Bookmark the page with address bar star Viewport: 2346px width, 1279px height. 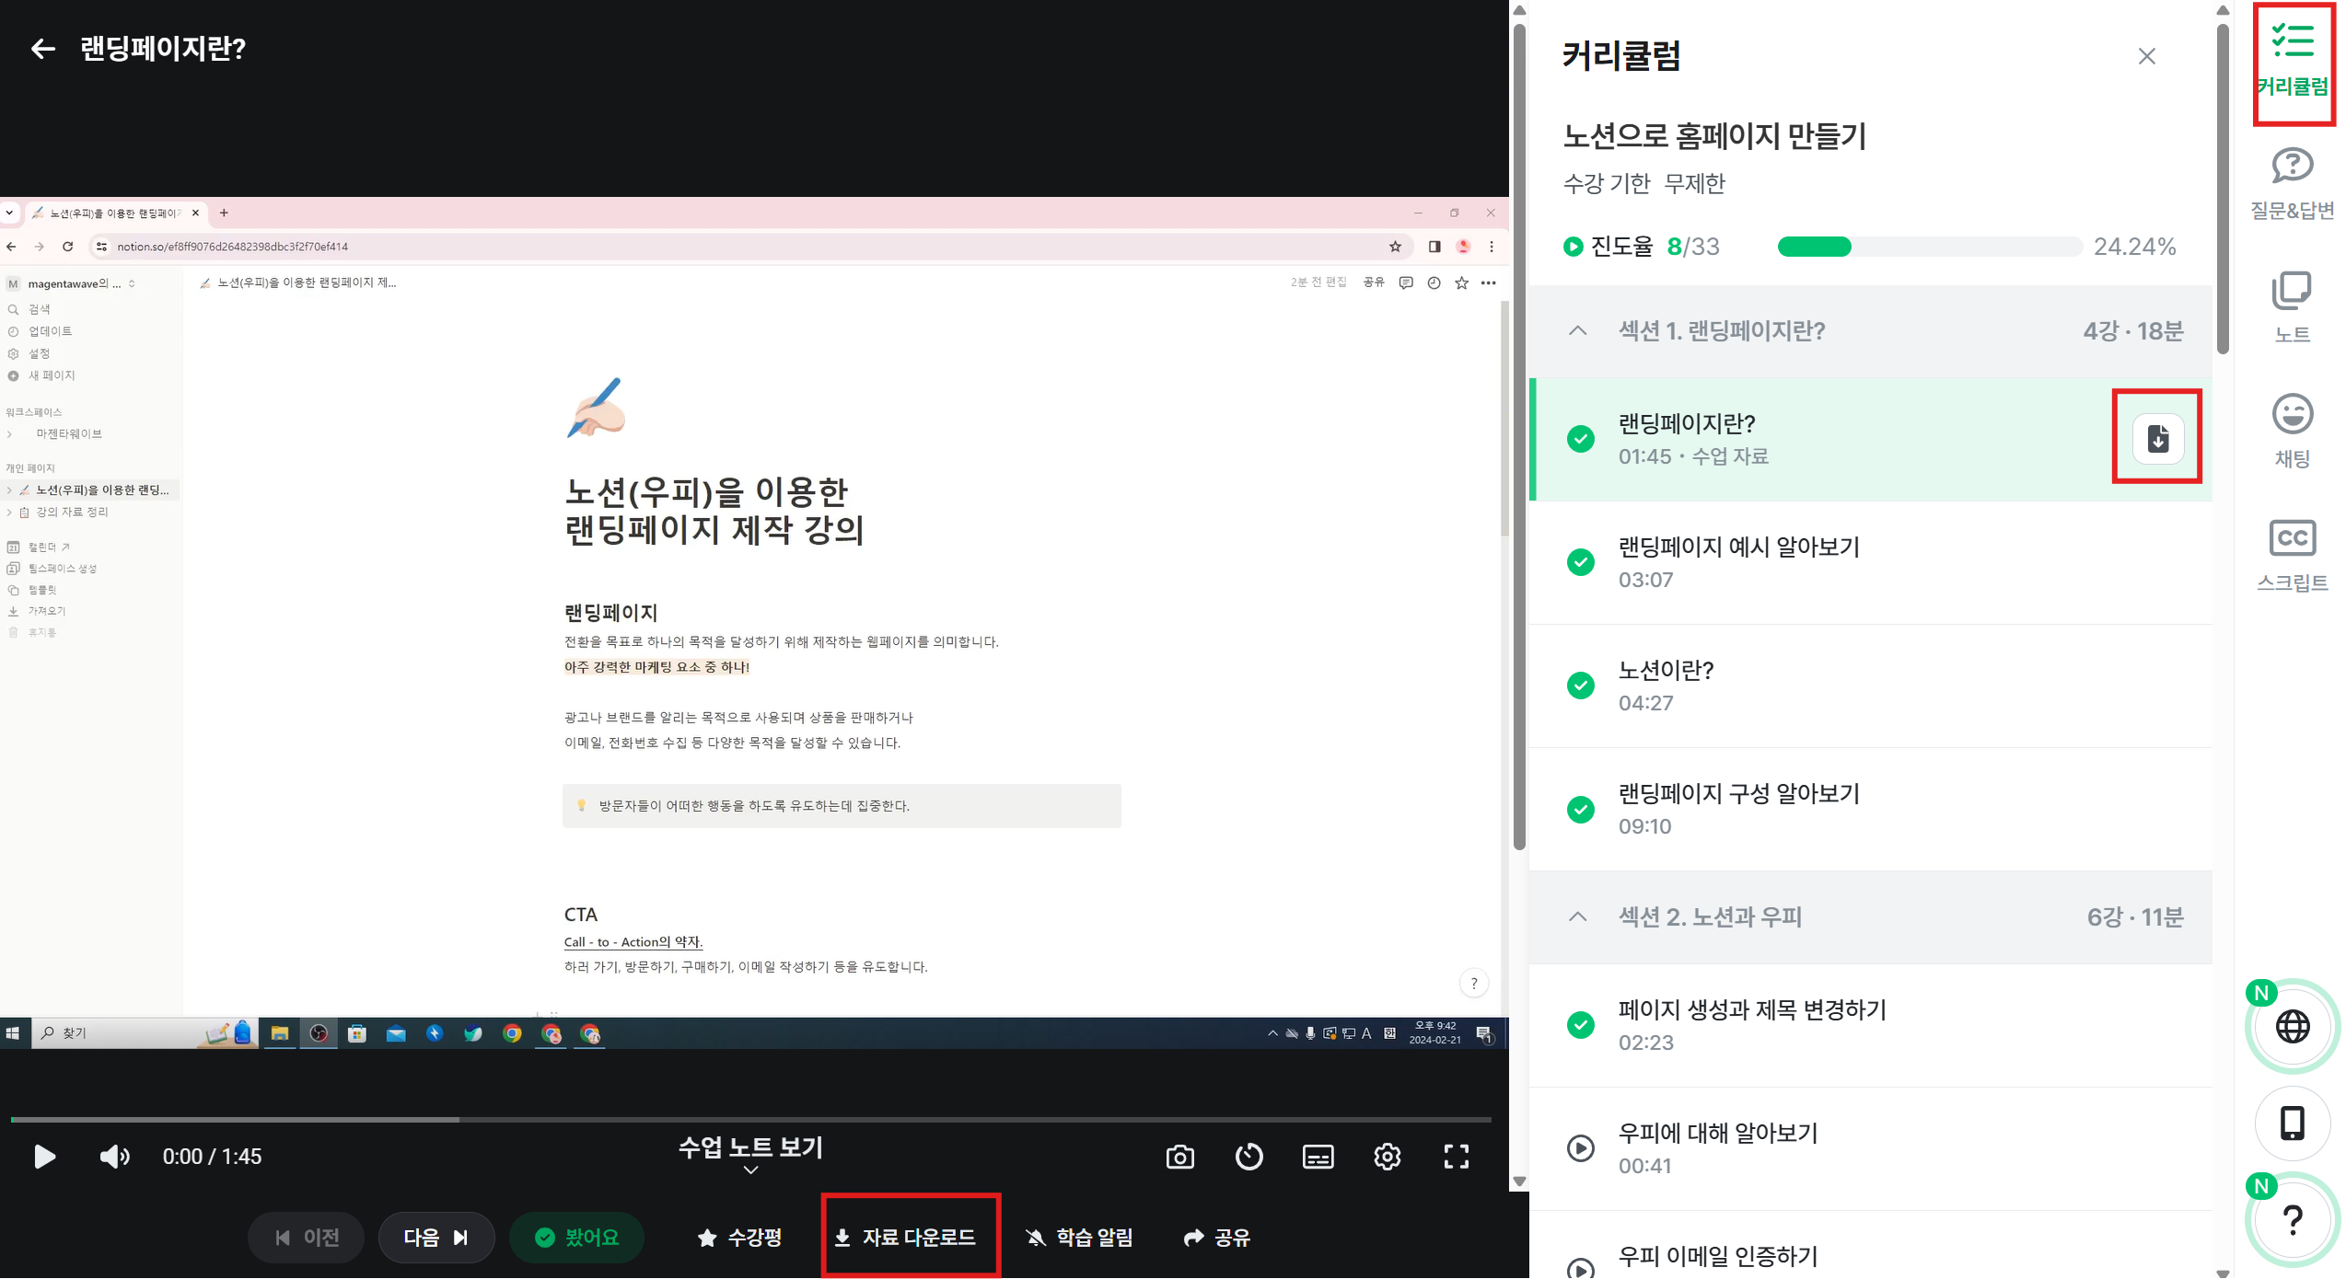pyautogui.click(x=1395, y=247)
